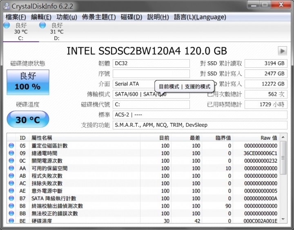The height and width of the screenshot is (230, 294).
Task: Click the ACS-2 standard field
Action: click(x=200, y=115)
